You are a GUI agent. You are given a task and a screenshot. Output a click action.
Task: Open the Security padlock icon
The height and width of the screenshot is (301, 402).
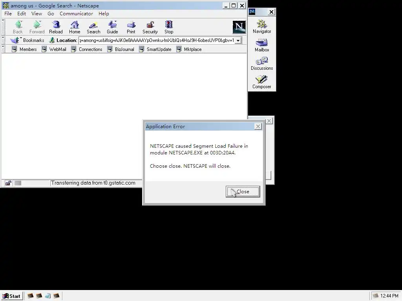(150, 27)
